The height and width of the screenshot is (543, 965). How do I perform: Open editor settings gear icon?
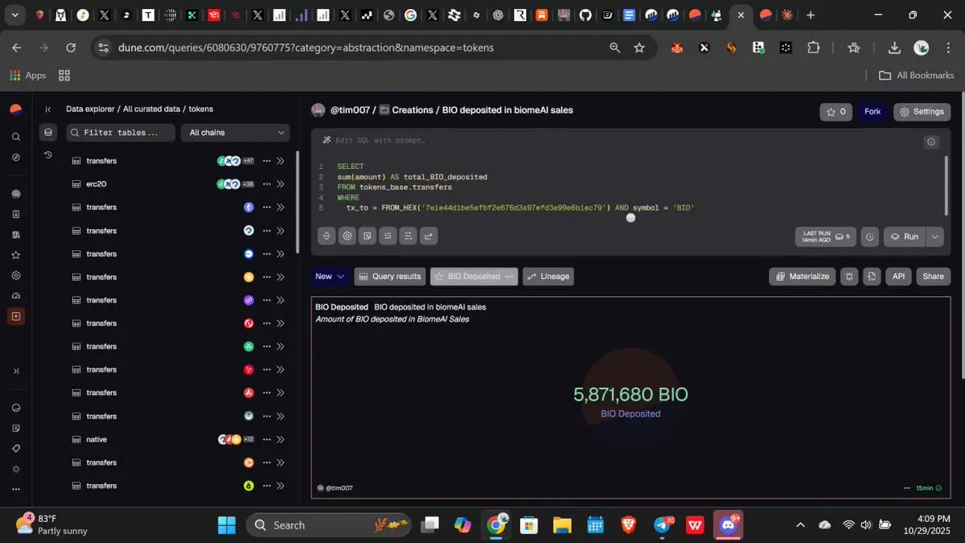click(347, 236)
